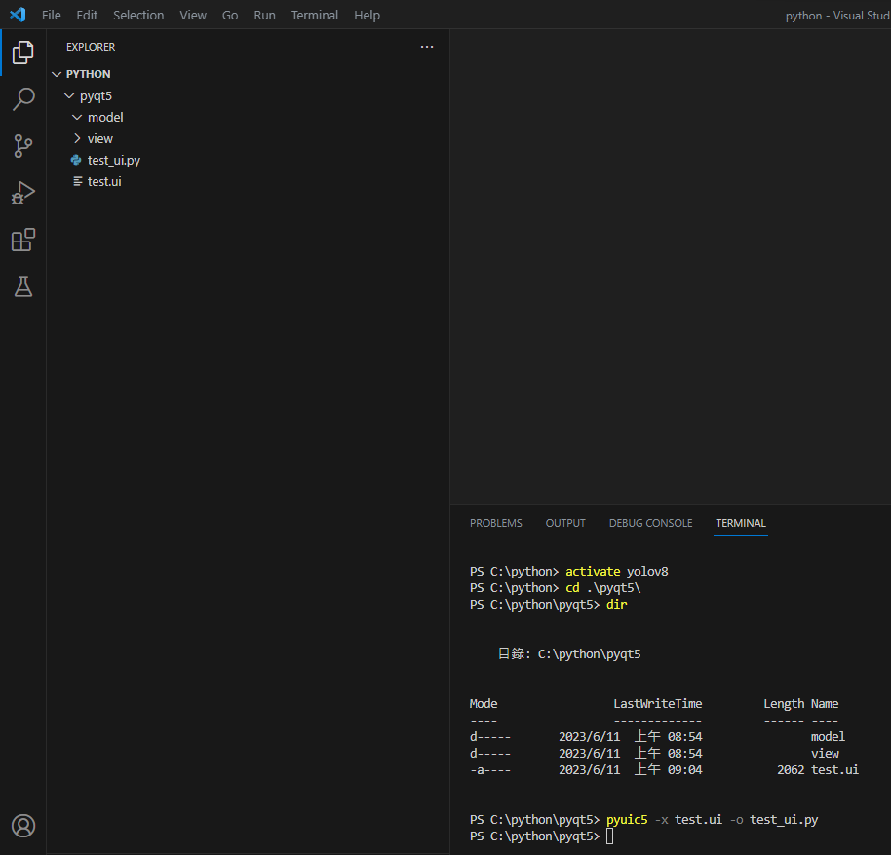Image resolution: width=891 pixels, height=855 pixels.
Task: Expand the view folder
Action: [99, 138]
